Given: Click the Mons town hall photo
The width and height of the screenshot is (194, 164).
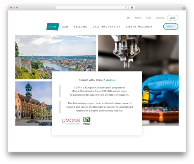Looking at the screenshot, I should tap(34, 104).
